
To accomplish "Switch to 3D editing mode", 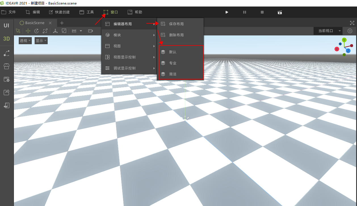I will (x=6, y=39).
